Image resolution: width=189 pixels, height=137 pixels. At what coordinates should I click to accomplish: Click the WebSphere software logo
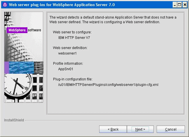click(24, 30)
